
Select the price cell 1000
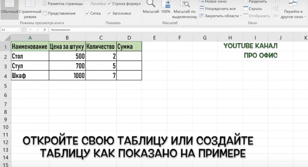click(67, 75)
